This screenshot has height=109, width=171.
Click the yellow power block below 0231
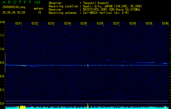[x=23, y=107]
